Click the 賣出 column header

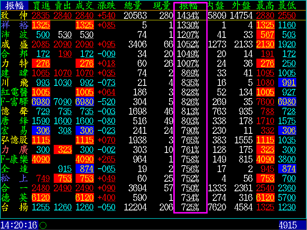[x=63, y=5]
